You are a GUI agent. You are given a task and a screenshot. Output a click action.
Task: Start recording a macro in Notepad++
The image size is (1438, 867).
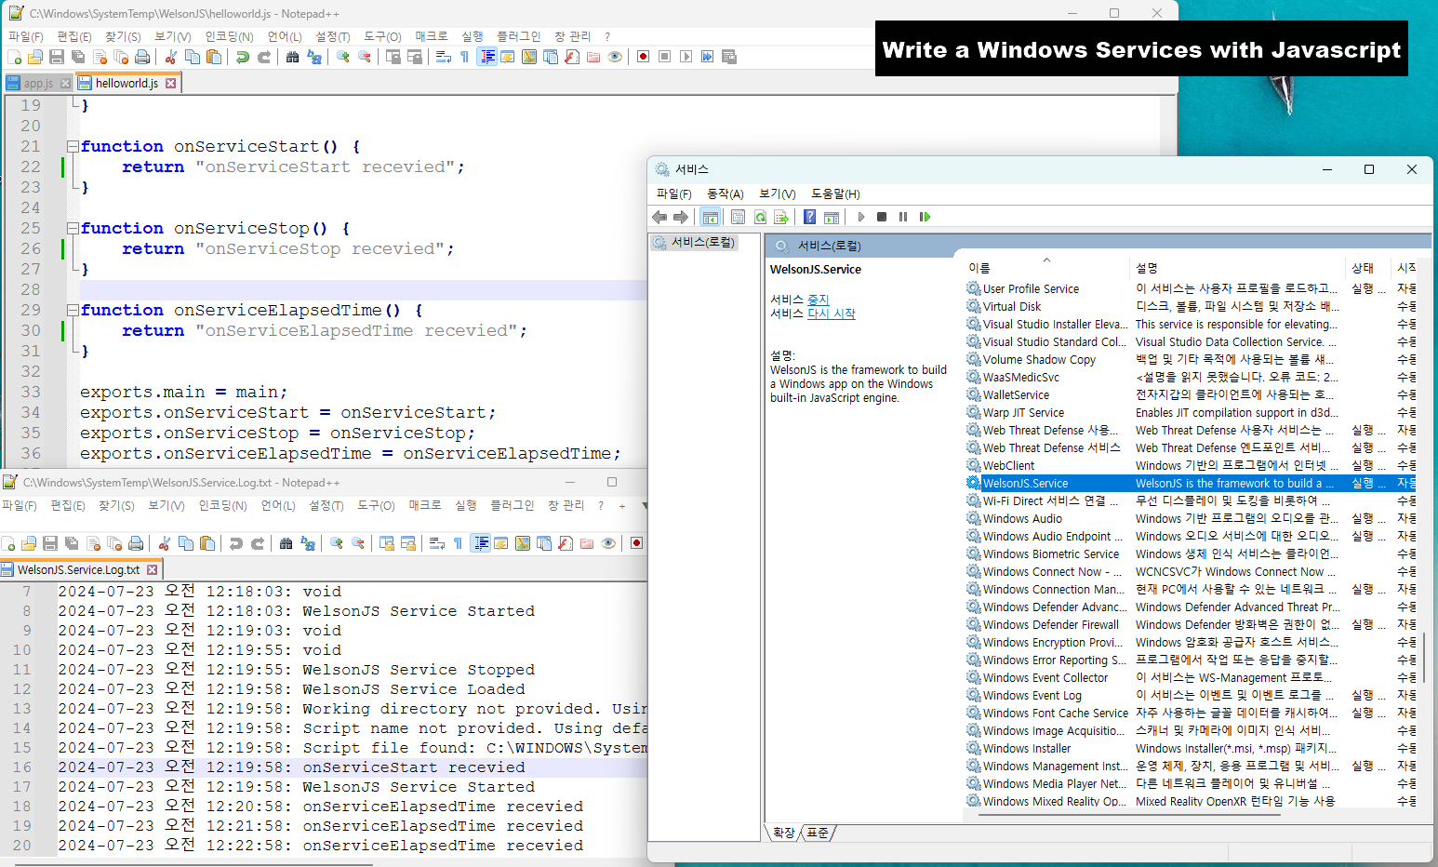[x=643, y=57]
